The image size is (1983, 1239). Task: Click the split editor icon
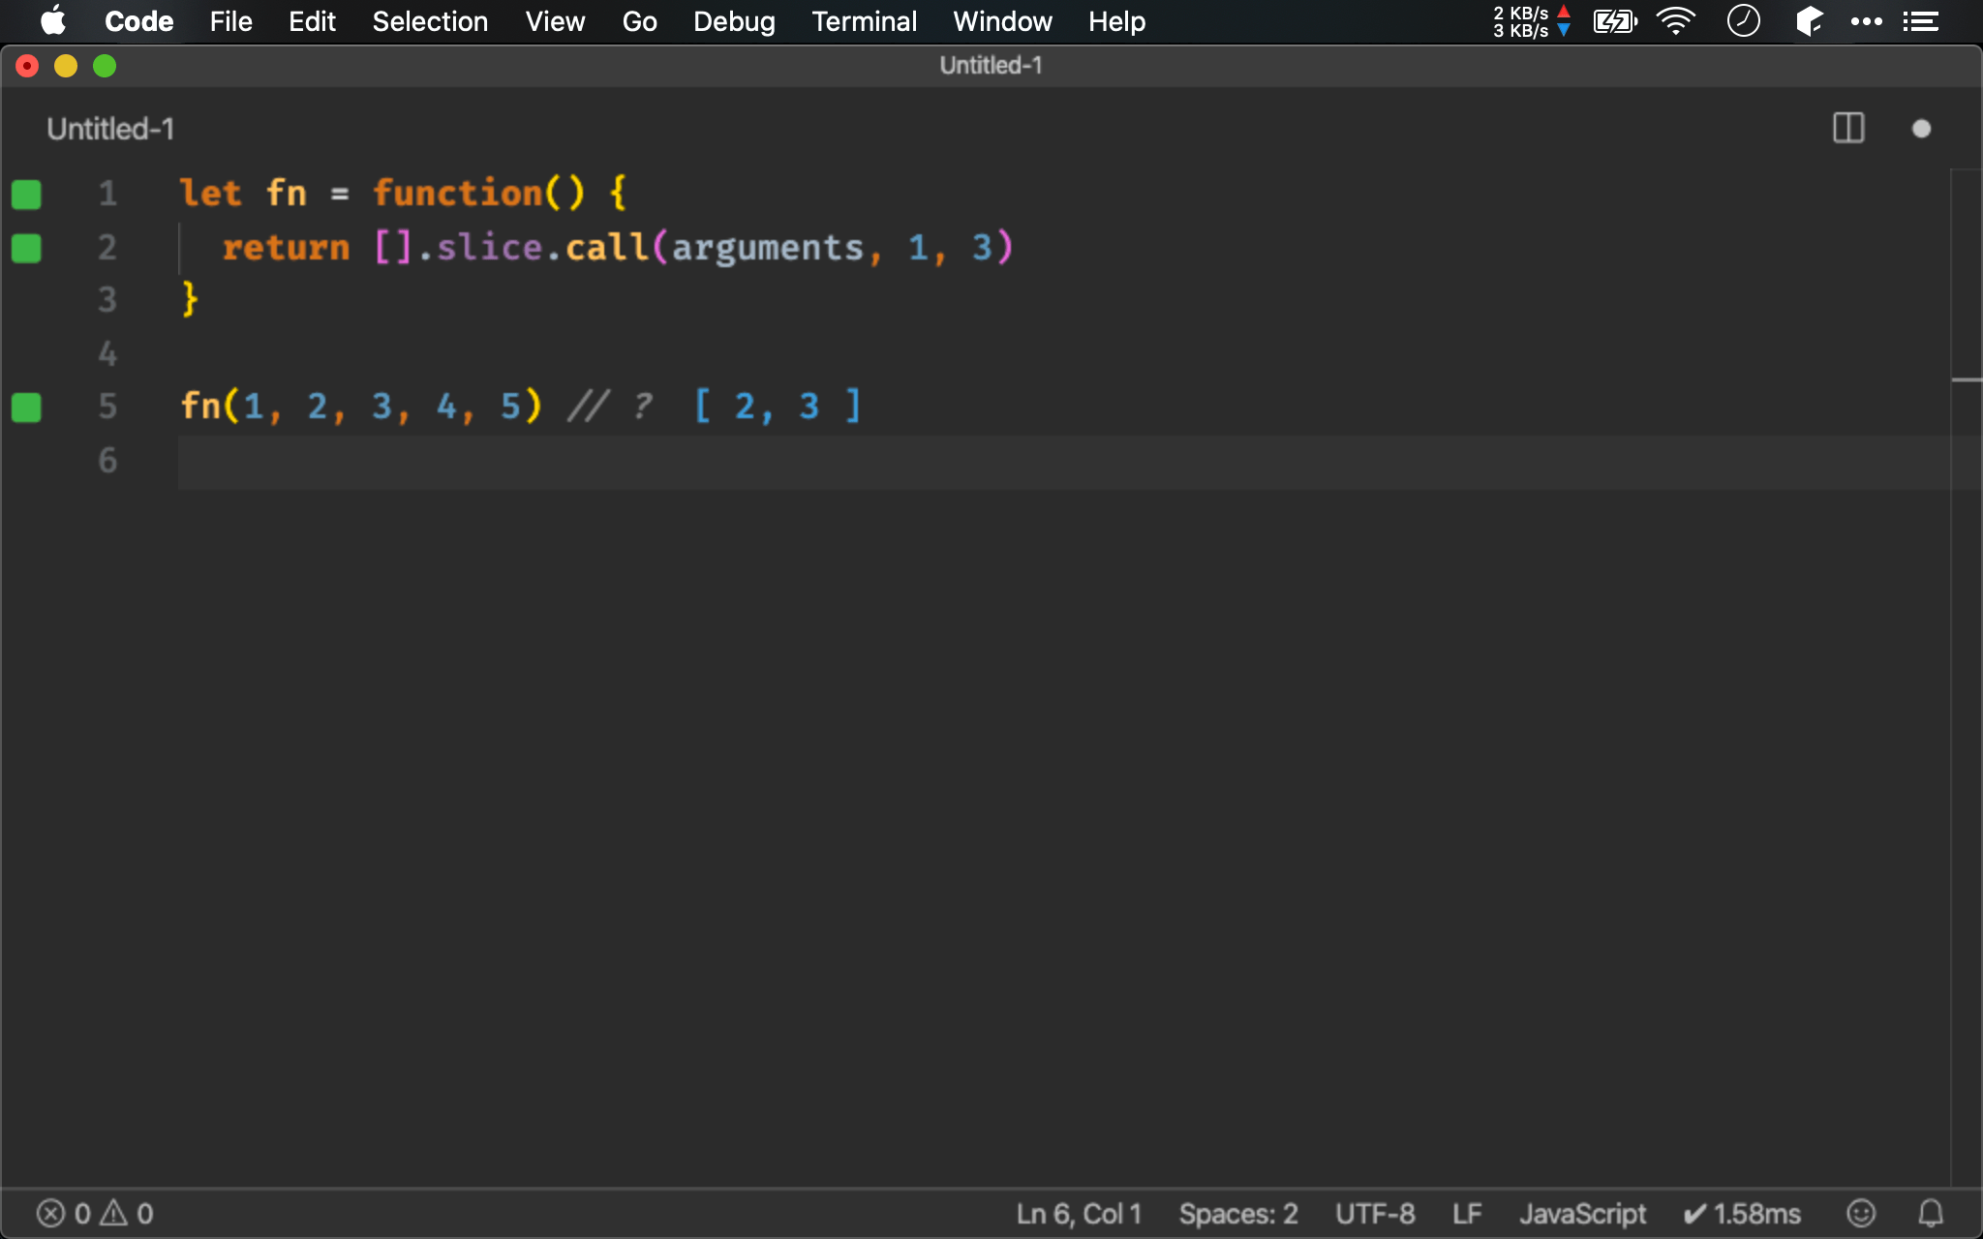click(x=1848, y=127)
